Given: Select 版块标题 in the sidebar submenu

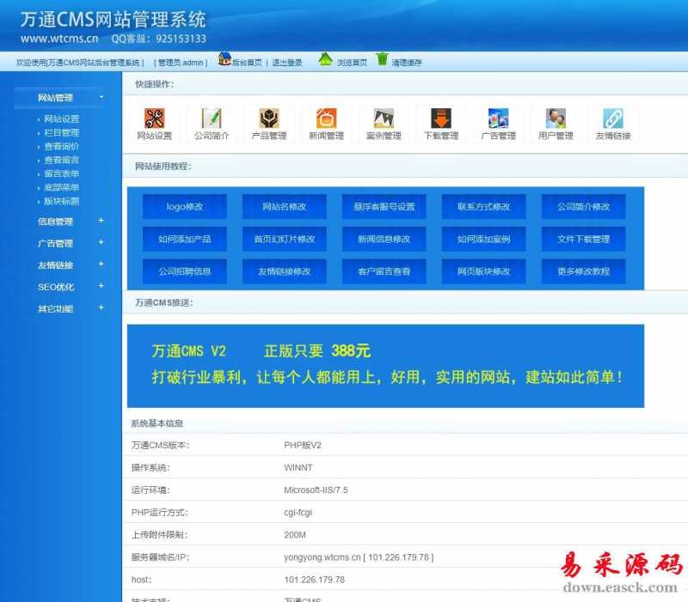Looking at the screenshot, I should (61, 201).
